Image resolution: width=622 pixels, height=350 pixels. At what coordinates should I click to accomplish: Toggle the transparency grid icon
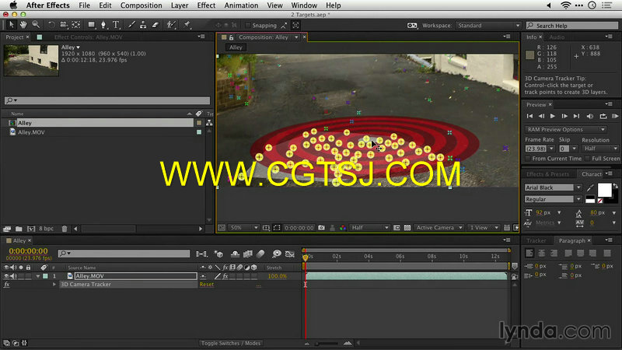pyautogui.click(x=407, y=228)
